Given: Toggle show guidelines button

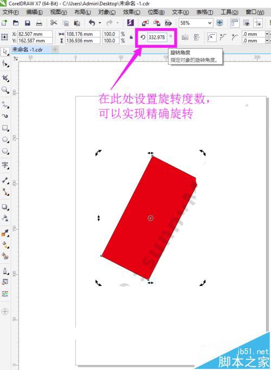Looking at the screenshot, I should pos(258,23).
